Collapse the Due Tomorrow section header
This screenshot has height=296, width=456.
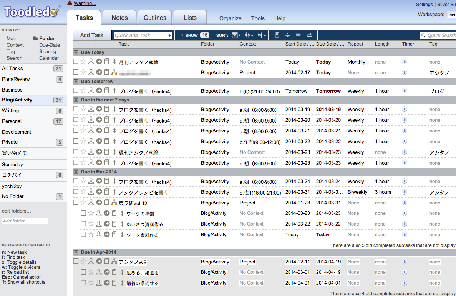(76, 82)
